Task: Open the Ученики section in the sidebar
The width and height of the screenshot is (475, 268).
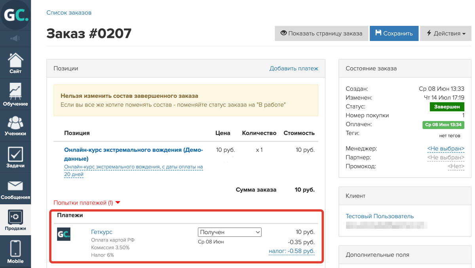Action: click(x=15, y=125)
